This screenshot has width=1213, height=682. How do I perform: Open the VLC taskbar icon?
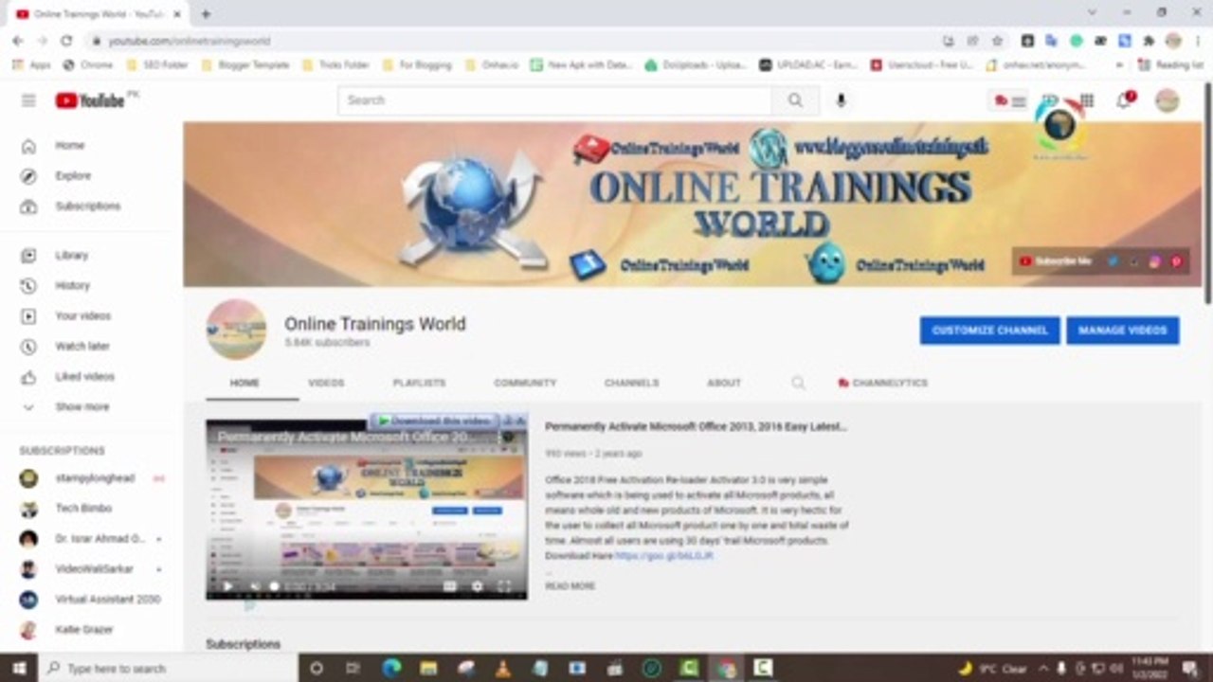click(x=503, y=668)
